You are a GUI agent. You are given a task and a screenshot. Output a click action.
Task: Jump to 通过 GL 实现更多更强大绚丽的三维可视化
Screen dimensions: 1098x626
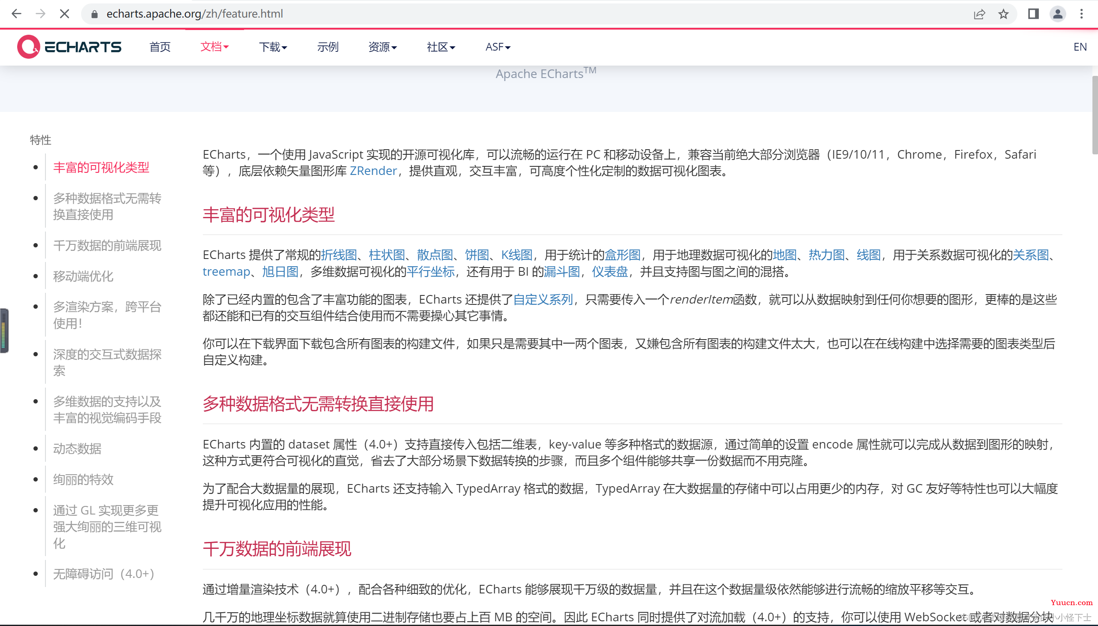[107, 527]
